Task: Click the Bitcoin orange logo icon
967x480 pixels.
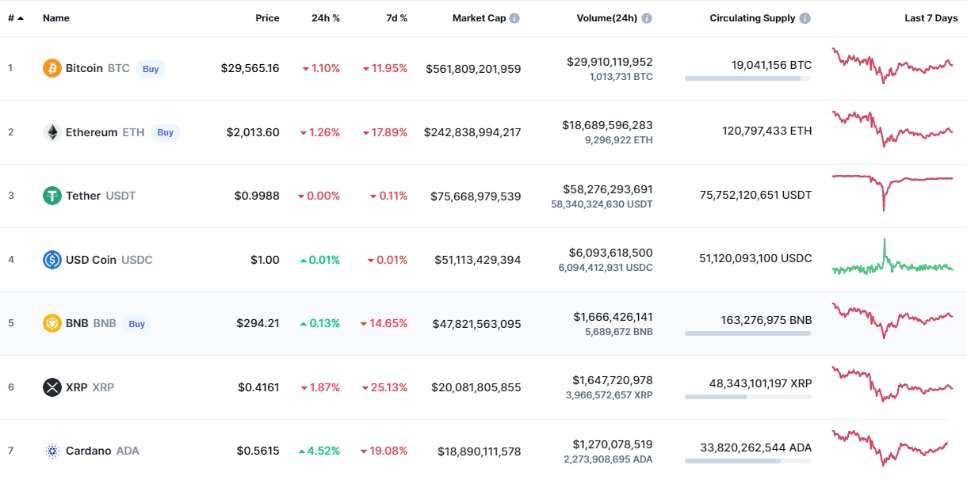Action: (52, 68)
